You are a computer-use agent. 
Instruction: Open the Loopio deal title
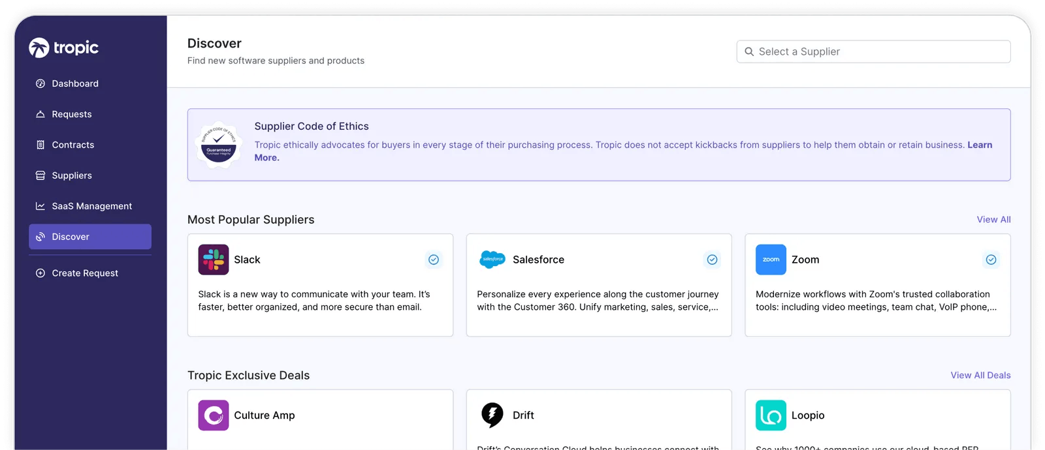click(x=808, y=415)
